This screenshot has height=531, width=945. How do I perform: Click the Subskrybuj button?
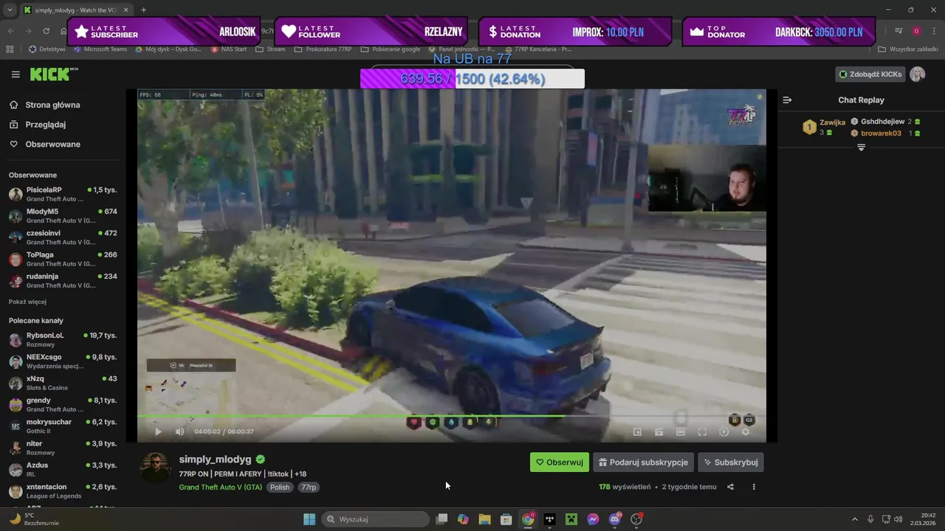click(731, 462)
